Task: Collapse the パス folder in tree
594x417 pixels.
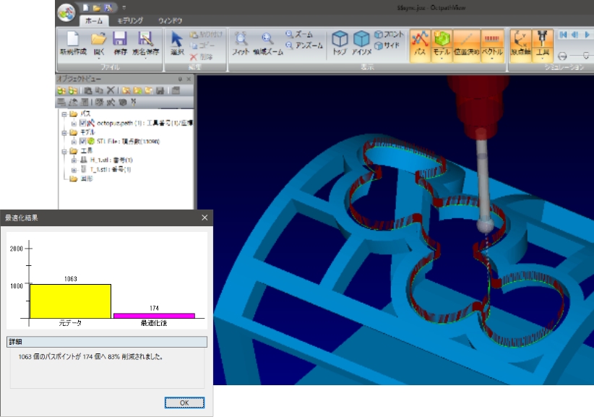Action: [64, 114]
